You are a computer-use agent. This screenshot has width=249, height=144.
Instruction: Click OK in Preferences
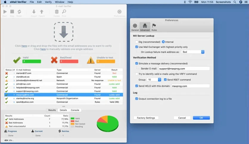click(201, 118)
